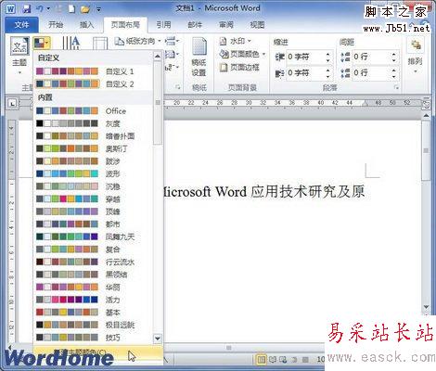Click the 文字方向 text direction icon
Screen dimensions: 436x371
point(71,43)
